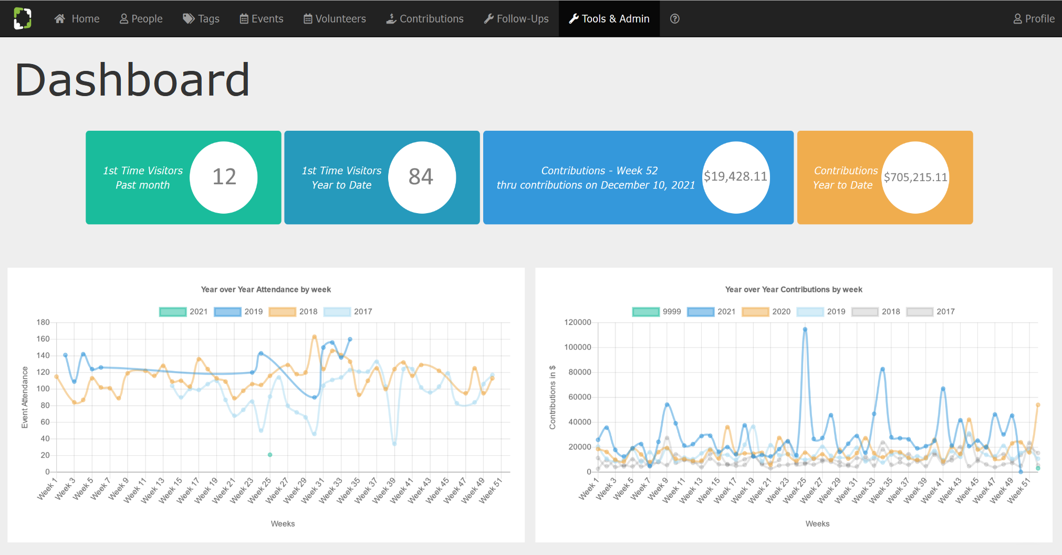Toggle the 2021 series in Attendance legend
The width and height of the screenshot is (1062, 555).
183,312
